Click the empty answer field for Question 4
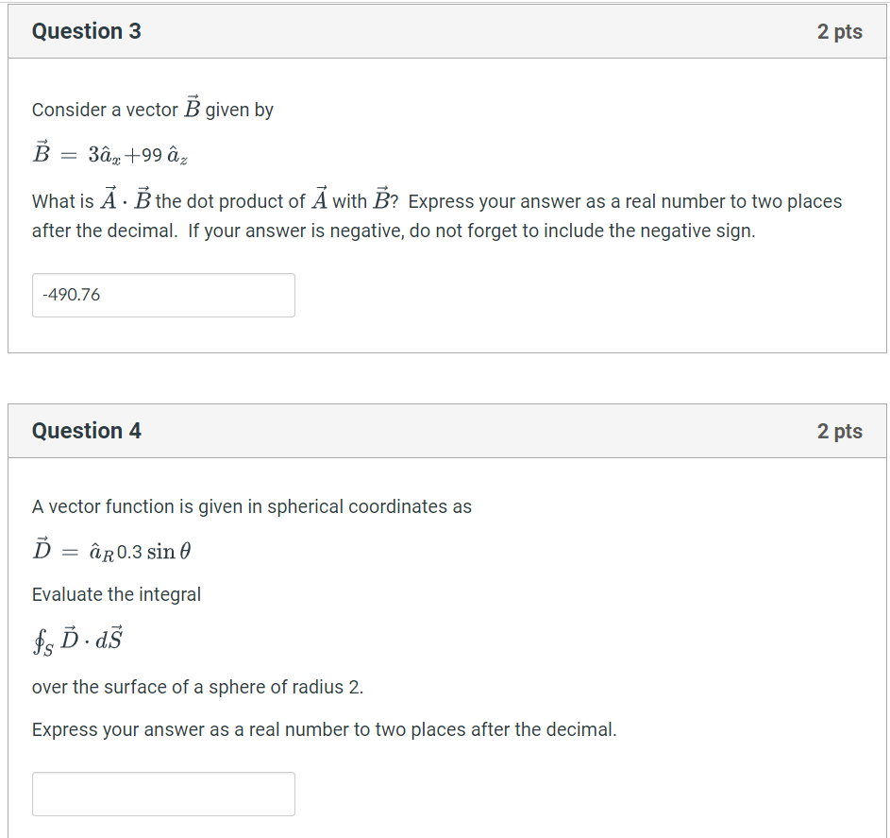 coord(162,794)
